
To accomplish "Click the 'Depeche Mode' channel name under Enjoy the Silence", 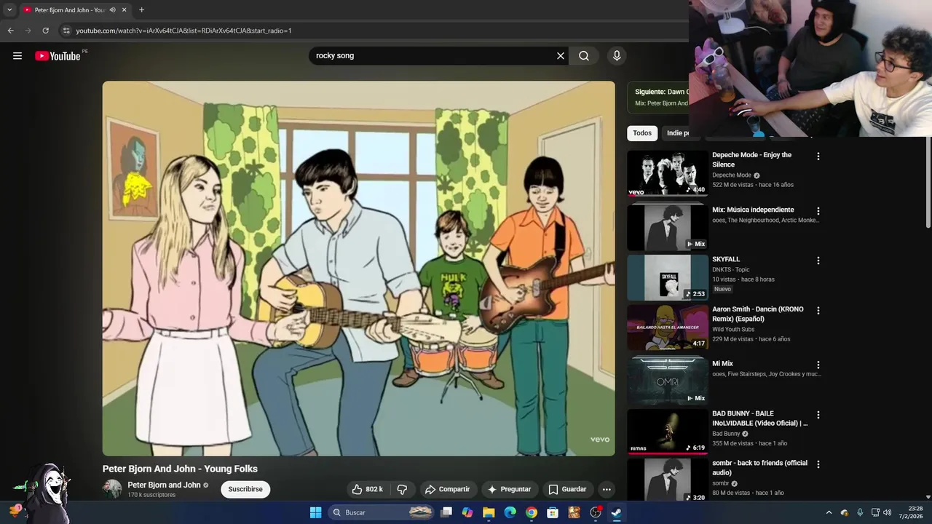I will pyautogui.click(x=732, y=175).
